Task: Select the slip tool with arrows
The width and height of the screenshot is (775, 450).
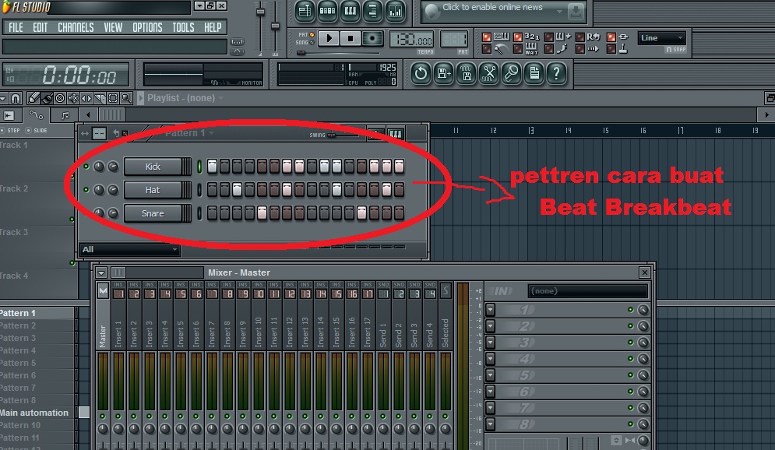Action: [x=86, y=98]
